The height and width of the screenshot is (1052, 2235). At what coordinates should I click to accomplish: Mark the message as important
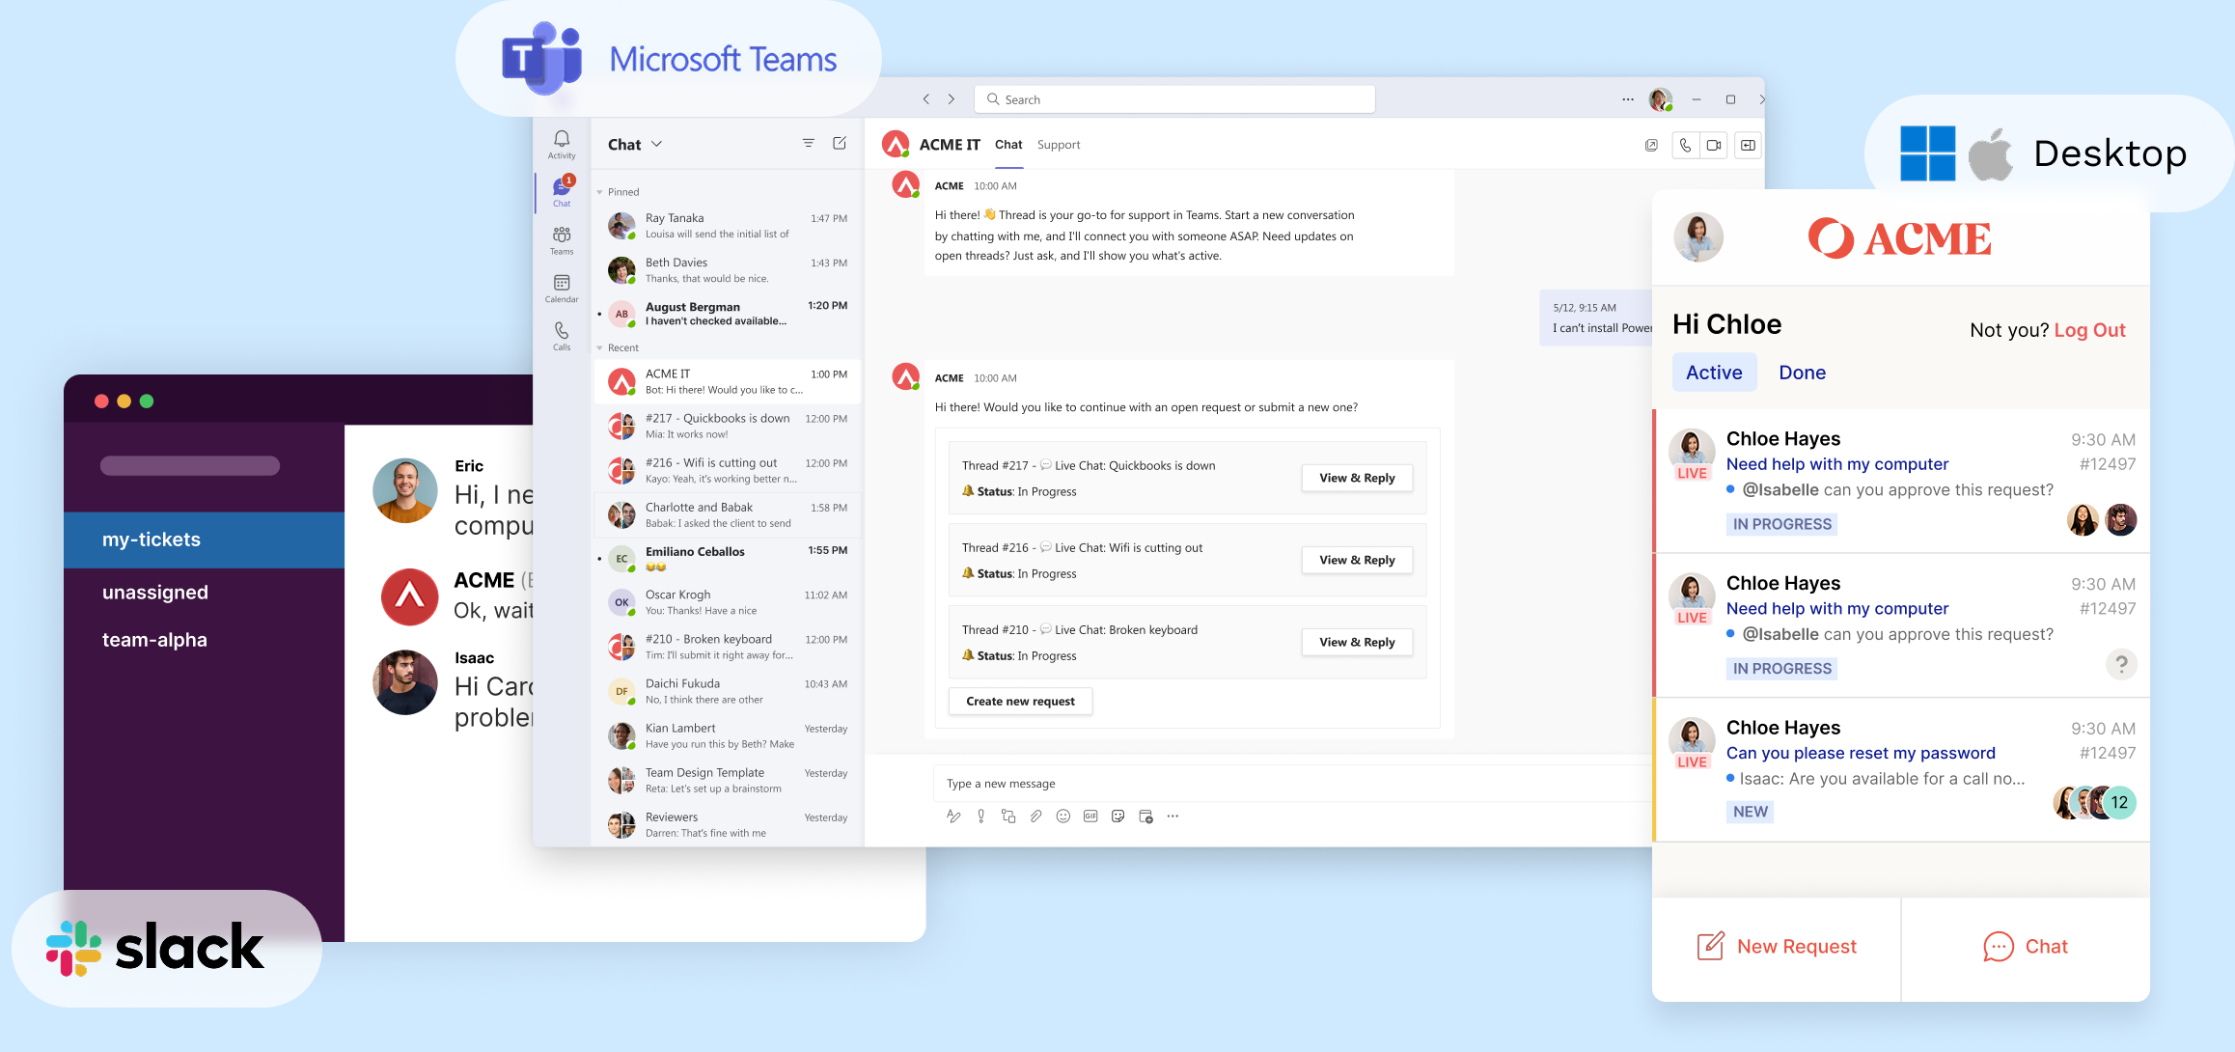pos(980,817)
